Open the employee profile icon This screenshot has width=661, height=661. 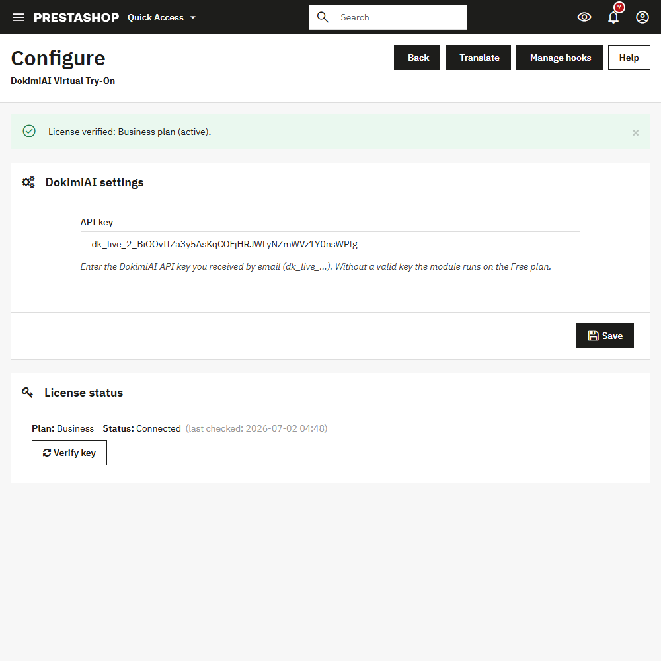pyautogui.click(x=642, y=17)
